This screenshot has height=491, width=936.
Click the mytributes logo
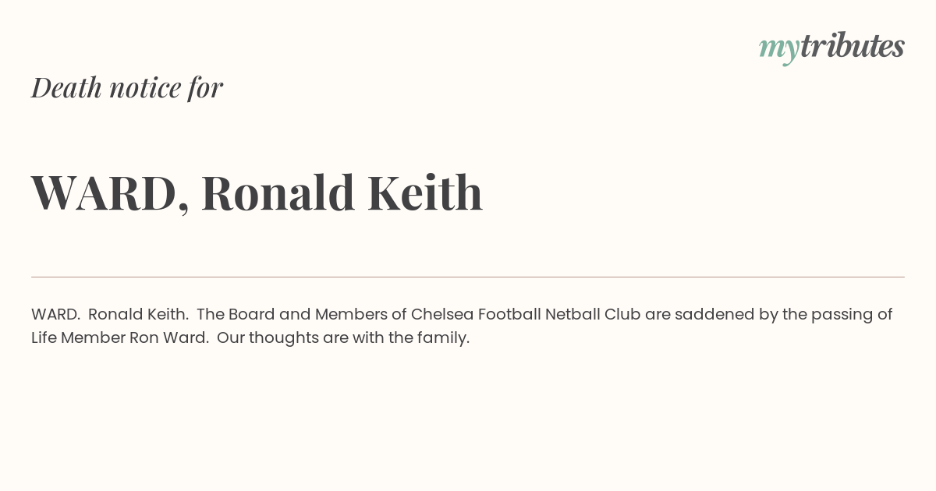point(831,47)
